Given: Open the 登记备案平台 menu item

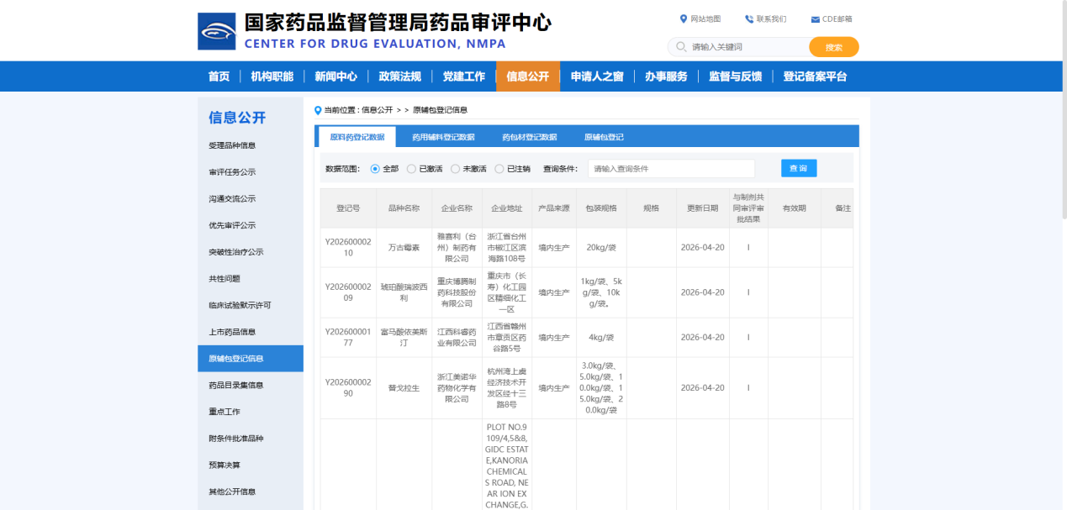Looking at the screenshot, I should coord(815,76).
